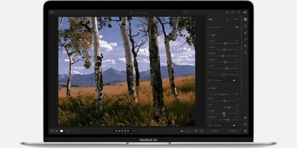This screenshot has height=148, width=297.
Task: Click the Vibrance slider handle
Action: [x=224, y=113]
